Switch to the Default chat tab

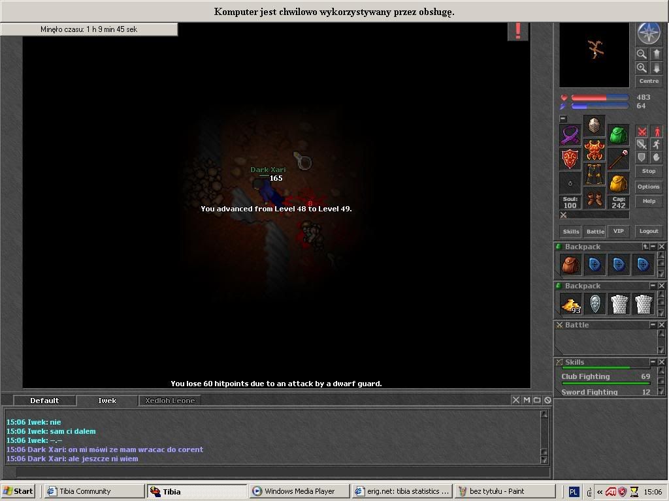pyautogui.click(x=44, y=401)
